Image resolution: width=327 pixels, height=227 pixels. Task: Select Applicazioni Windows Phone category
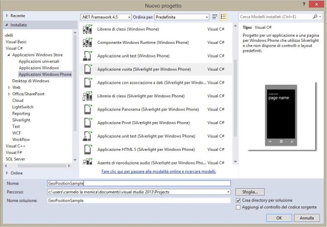click(45, 75)
